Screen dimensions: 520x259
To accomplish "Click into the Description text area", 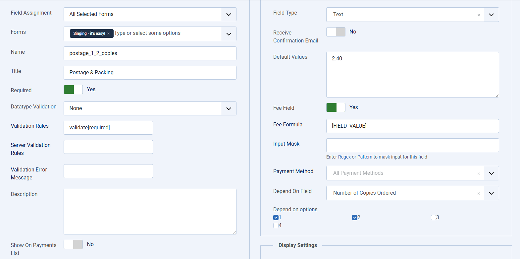I will click(x=150, y=211).
